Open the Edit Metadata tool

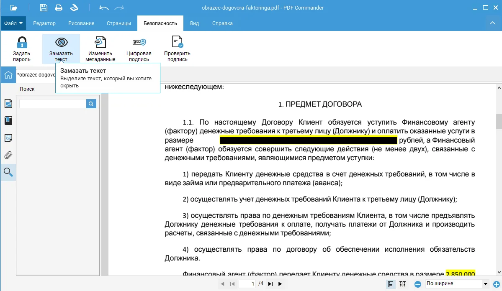coord(100,43)
